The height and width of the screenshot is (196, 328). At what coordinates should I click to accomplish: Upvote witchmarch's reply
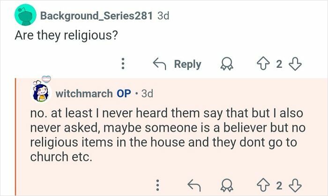pos(262,186)
